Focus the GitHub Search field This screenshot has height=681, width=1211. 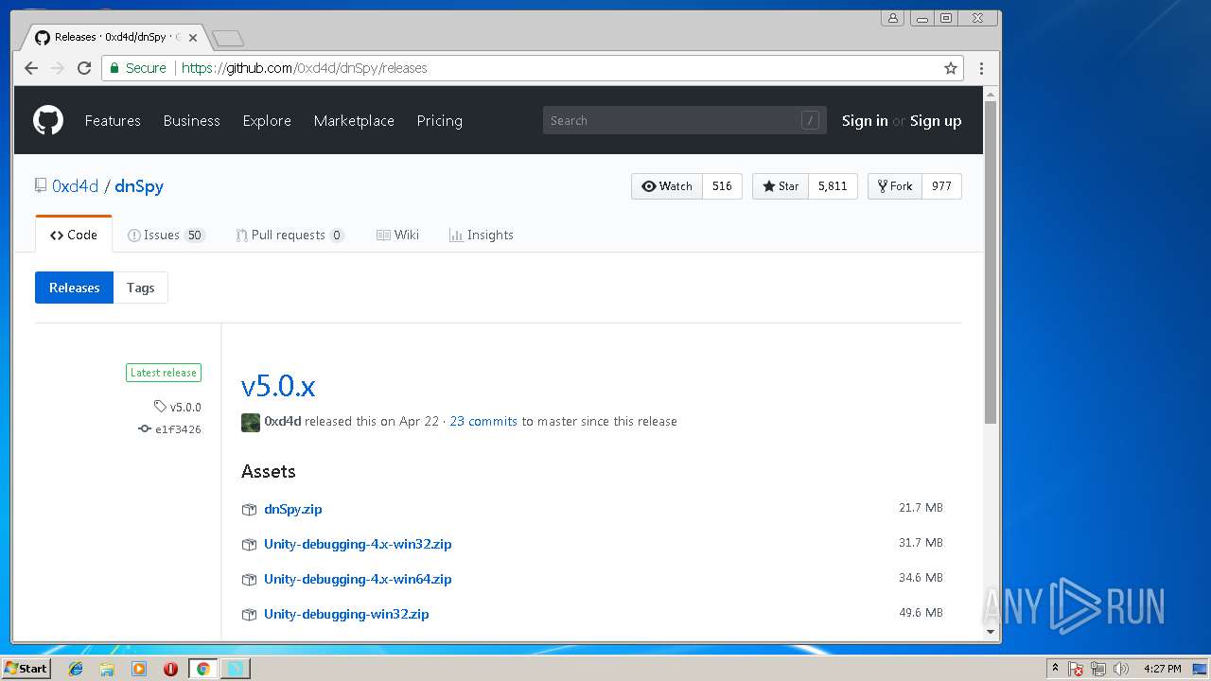pos(684,120)
